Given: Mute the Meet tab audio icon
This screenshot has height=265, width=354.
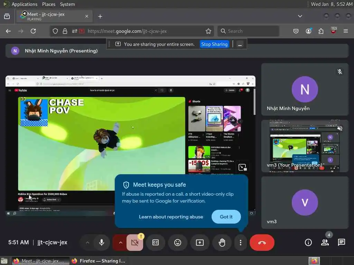Looking at the screenshot, I should 25,13.
